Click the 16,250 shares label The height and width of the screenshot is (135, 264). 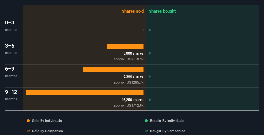click(132, 100)
